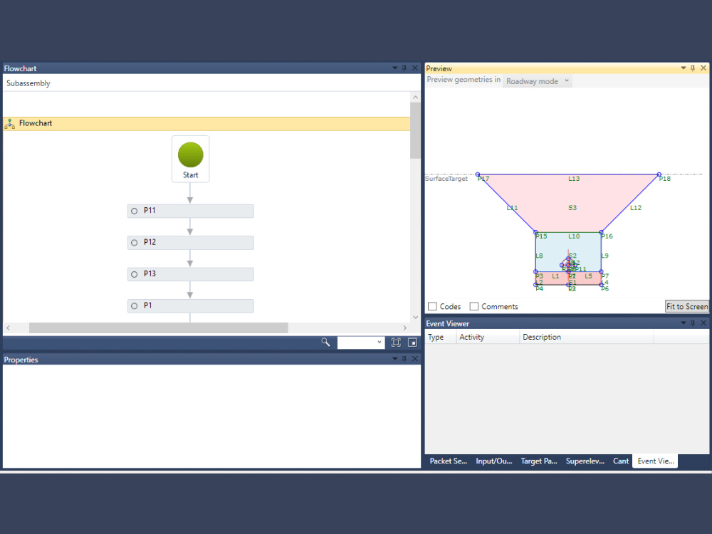This screenshot has width=712, height=534.
Task: Click the L13 link label in preview
Action: (574, 179)
